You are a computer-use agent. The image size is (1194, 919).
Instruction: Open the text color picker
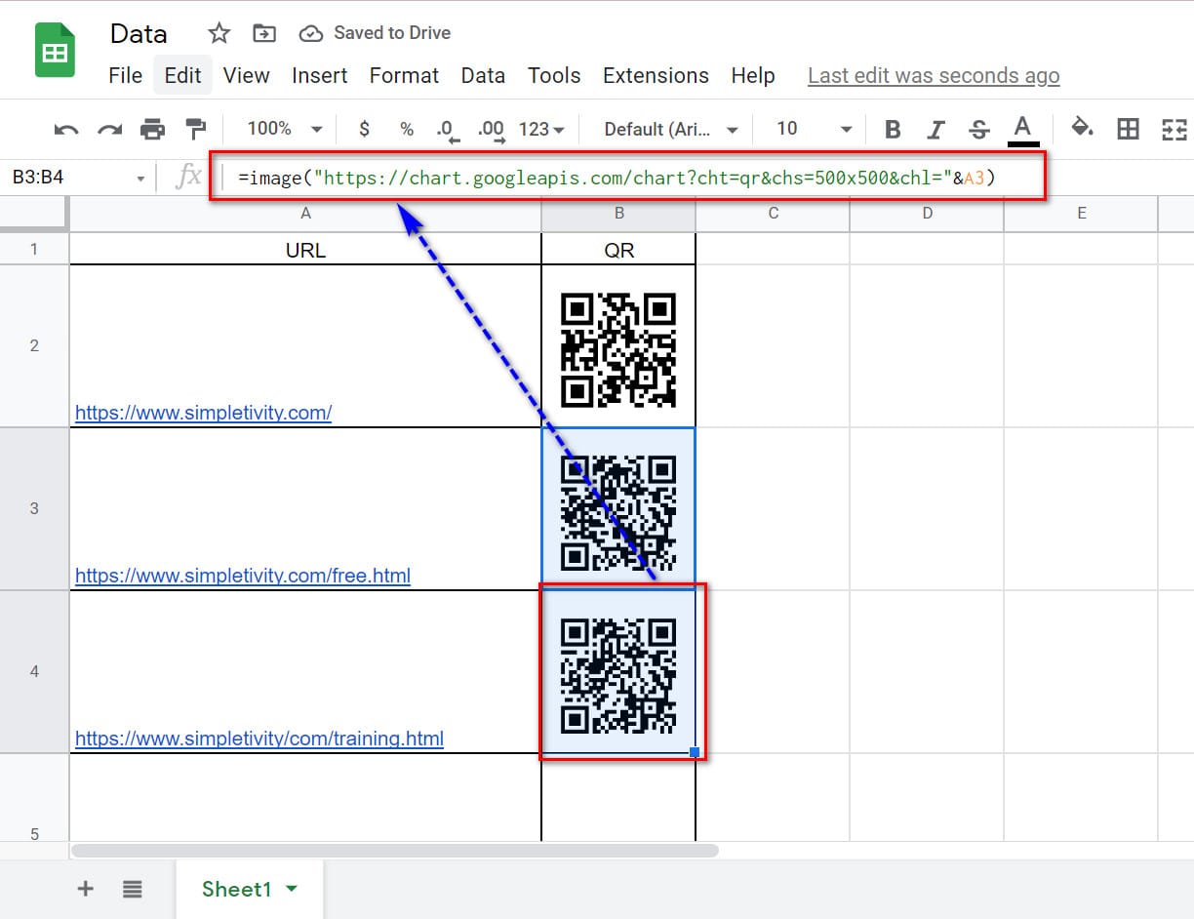1022,129
